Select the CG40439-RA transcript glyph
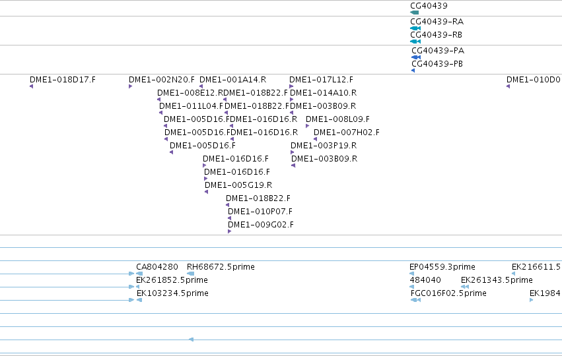 click(415, 28)
